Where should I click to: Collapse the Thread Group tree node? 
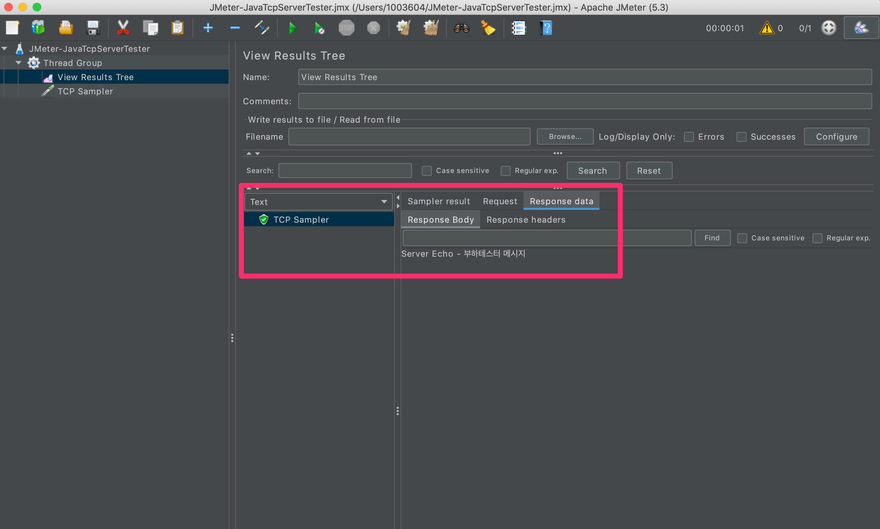tap(18, 63)
